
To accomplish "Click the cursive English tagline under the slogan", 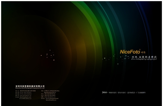I will tap(144, 59).
